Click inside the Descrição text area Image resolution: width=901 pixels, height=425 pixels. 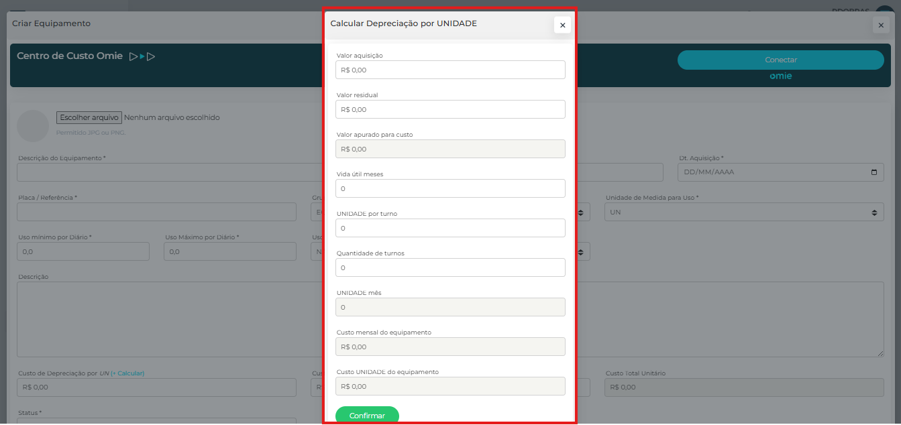(x=168, y=318)
